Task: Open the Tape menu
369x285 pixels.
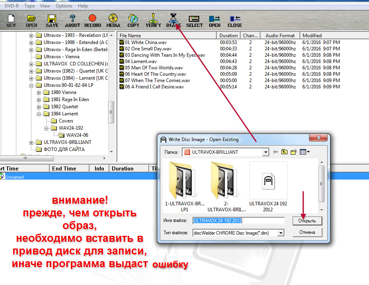Action: 29,6
